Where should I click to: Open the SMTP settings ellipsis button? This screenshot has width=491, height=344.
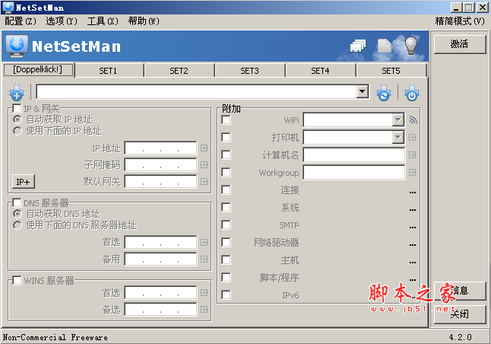click(x=413, y=228)
